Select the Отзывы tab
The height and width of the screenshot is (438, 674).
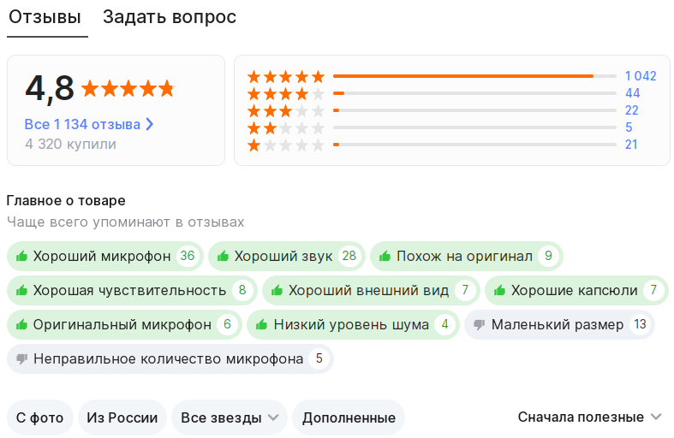coord(45,17)
